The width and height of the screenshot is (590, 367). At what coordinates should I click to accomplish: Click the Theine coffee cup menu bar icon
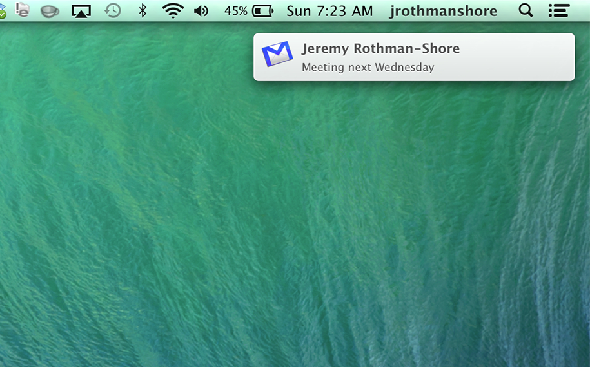50,11
